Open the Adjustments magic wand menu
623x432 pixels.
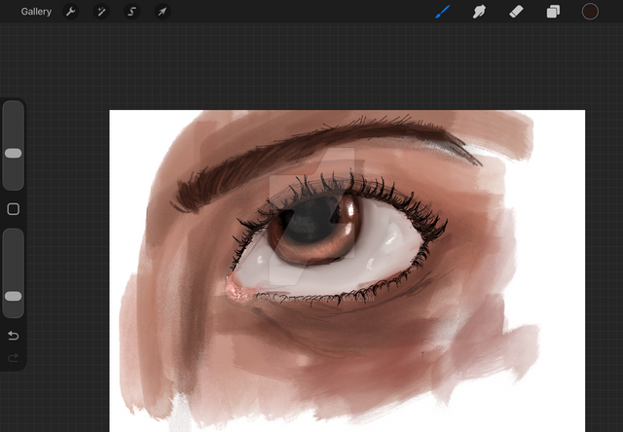pos(100,12)
